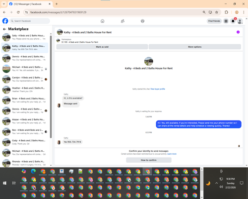Open the Windows notification center icon

[242, 183]
